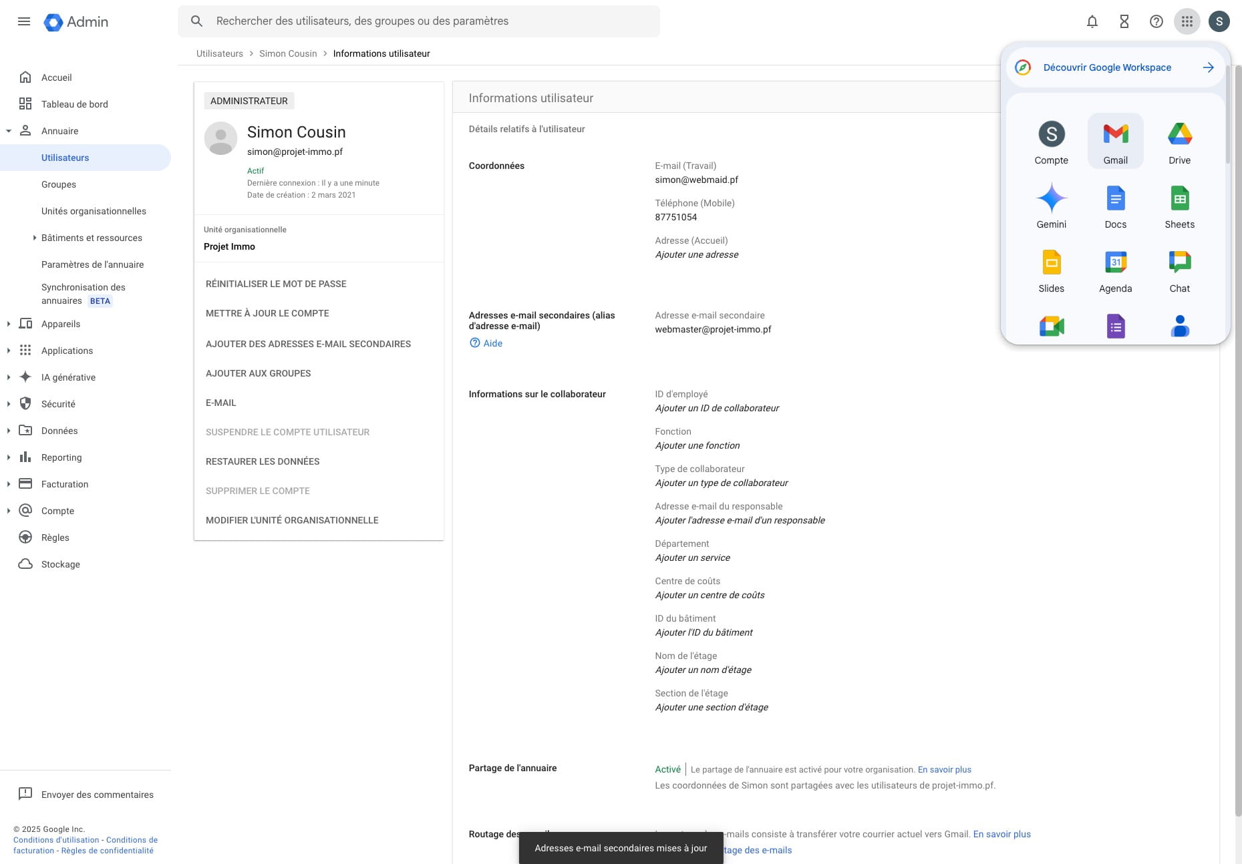This screenshot has width=1242, height=864.
Task: Launch Gemini from the apps panel
Action: (x=1051, y=204)
